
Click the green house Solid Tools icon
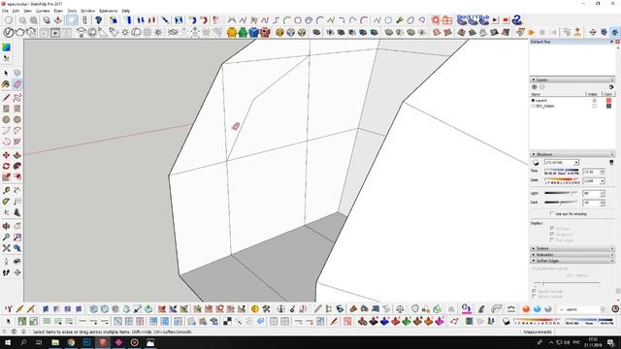(x=243, y=32)
